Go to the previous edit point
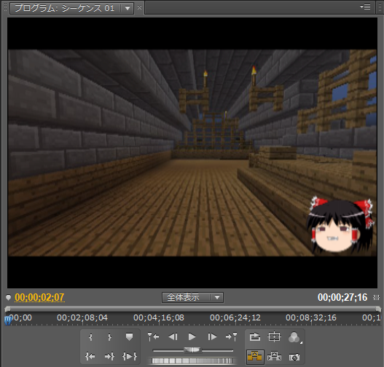 [x=153, y=337]
